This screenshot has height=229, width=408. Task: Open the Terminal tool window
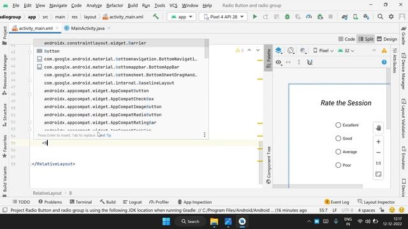[81, 202]
